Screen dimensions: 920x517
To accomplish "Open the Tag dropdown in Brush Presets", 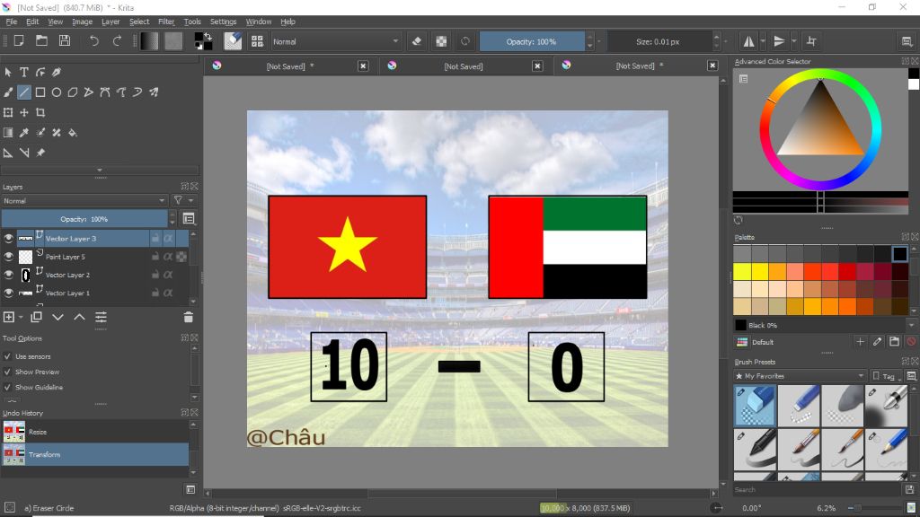I will pyautogui.click(x=886, y=376).
